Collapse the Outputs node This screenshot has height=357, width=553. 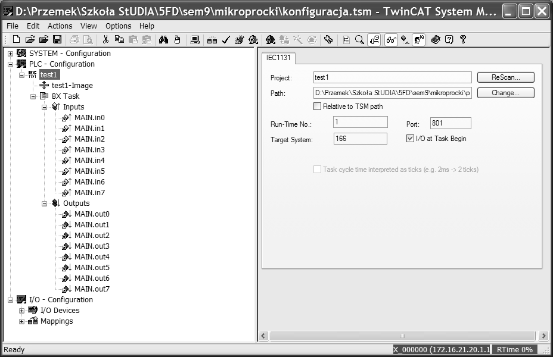click(x=45, y=203)
